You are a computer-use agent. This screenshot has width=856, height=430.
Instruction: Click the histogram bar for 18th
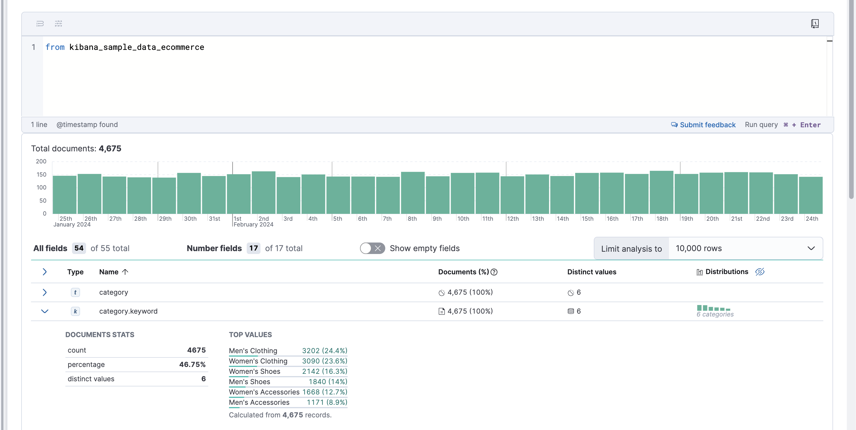662,192
